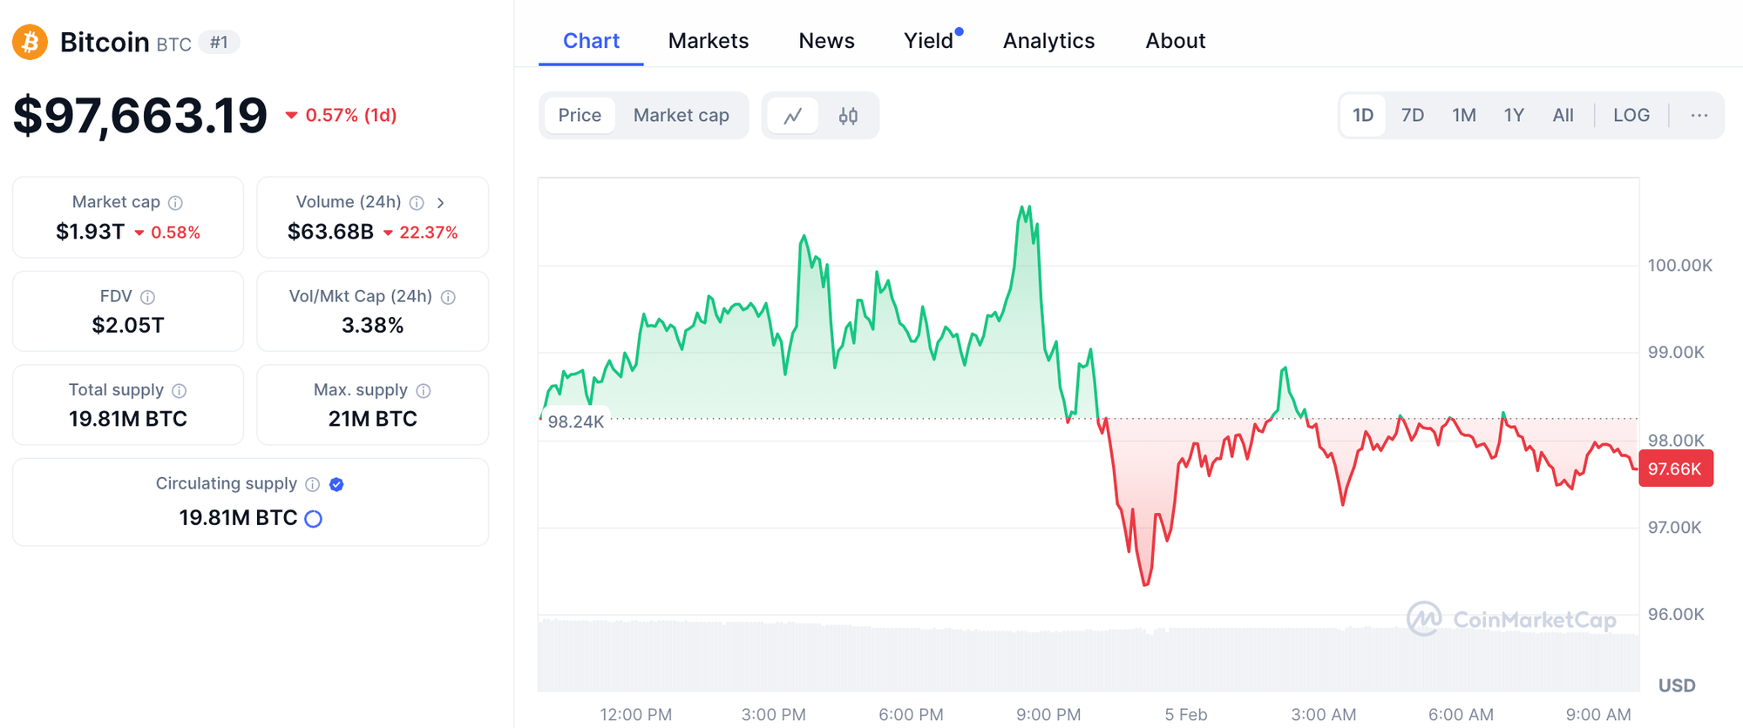Click the FDV info icon
This screenshot has height=728, width=1743.
[x=148, y=297]
